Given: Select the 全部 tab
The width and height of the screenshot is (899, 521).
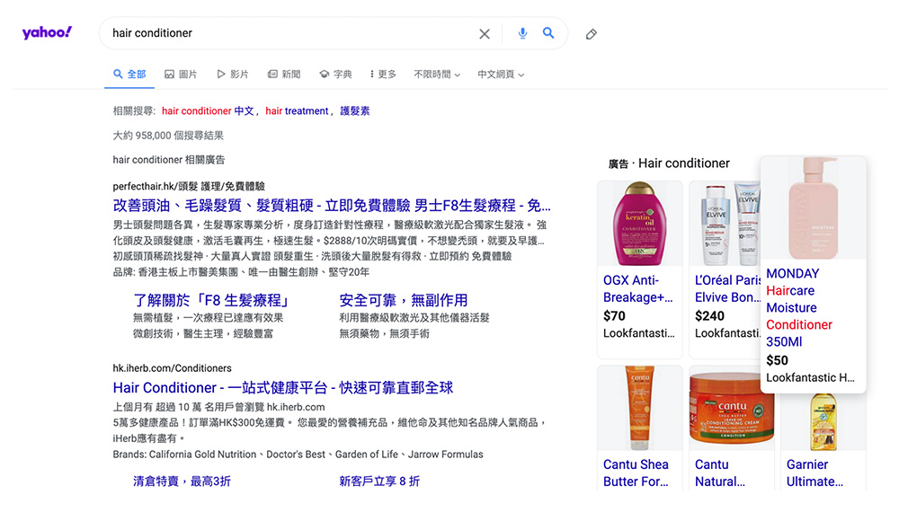Looking at the screenshot, I should [129, 74].
